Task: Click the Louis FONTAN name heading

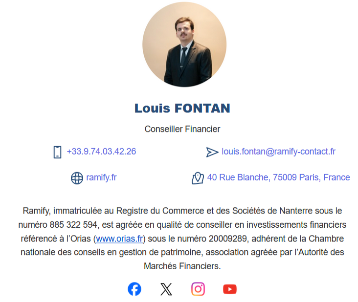Action: 182,108
